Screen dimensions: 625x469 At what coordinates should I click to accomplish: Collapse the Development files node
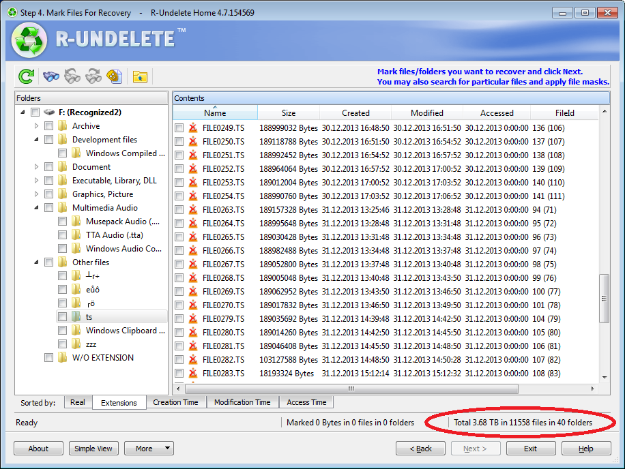tap(36, 139)
